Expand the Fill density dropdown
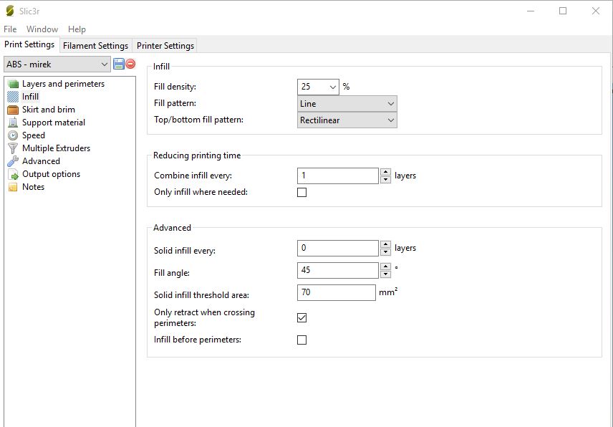The height and width of the screenshot is (427, 613). (x=333, y=87)
